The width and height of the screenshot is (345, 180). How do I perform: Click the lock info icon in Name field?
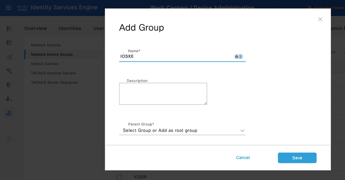[238, 56]
